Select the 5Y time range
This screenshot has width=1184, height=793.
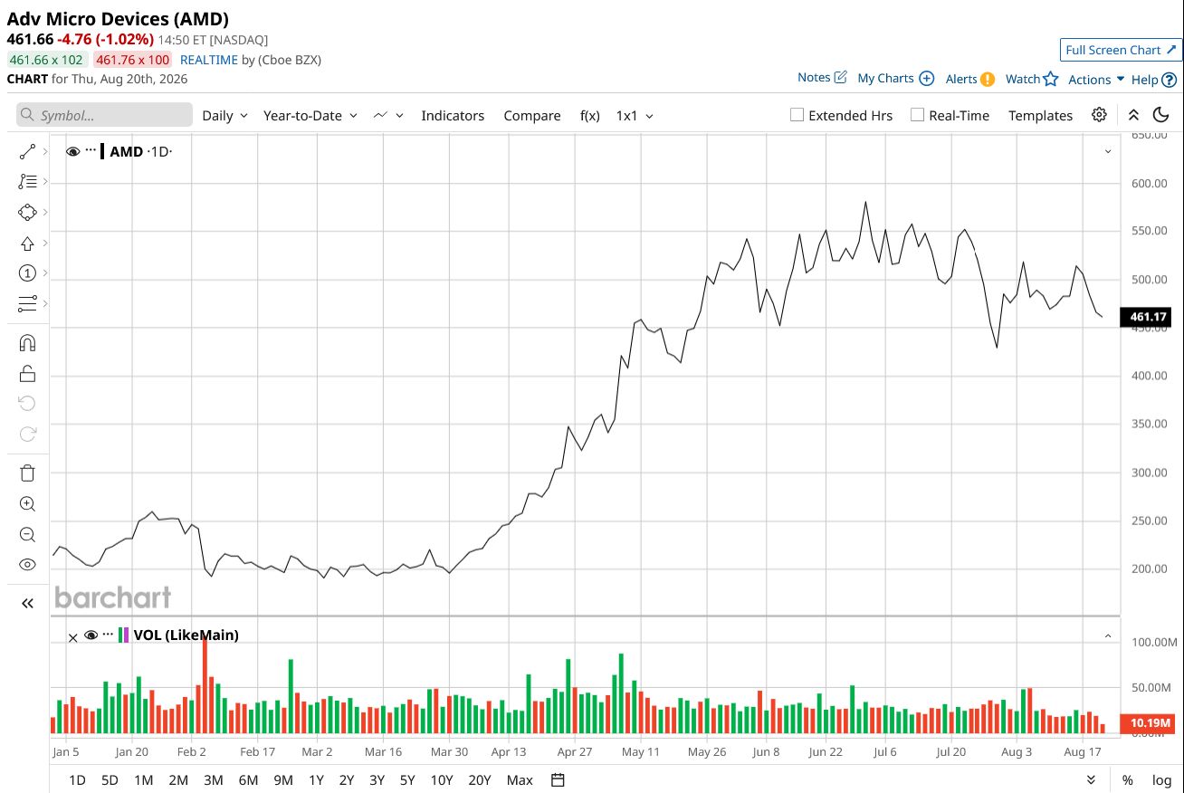pos(407,780)
